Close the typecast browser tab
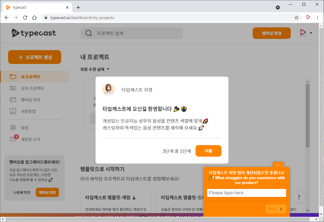The width and height of the screenshot is (324, 222). 67,7
